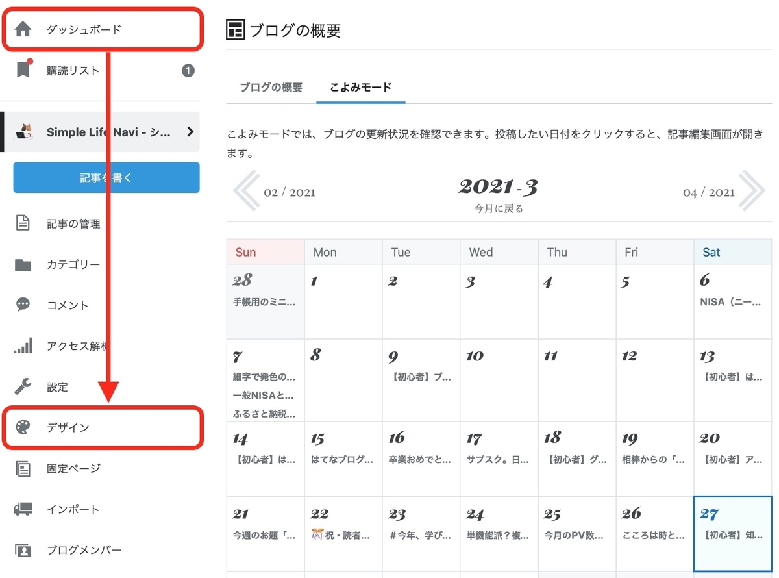This screenshot has width=779, height=578.
Task: Click the 設定 wrench icon
Action: (23, 386)
